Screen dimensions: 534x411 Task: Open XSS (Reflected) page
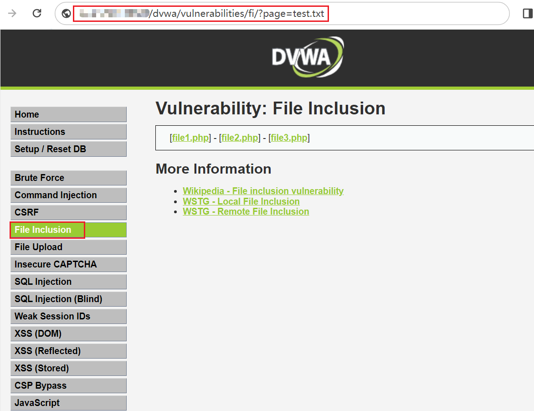tap(68, 351)
